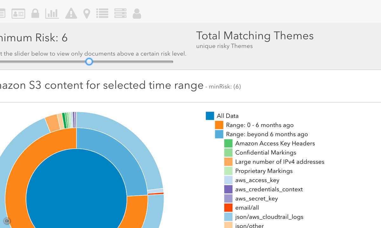Screen dimensions: 381x228
Task: Select the email/all legend swatch
Action: (228, 208)
